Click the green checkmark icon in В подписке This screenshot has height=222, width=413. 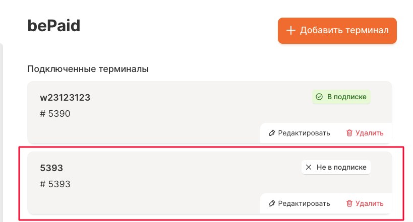click(319, 97)
